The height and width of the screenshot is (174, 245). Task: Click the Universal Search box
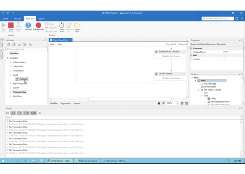[218, 19]
